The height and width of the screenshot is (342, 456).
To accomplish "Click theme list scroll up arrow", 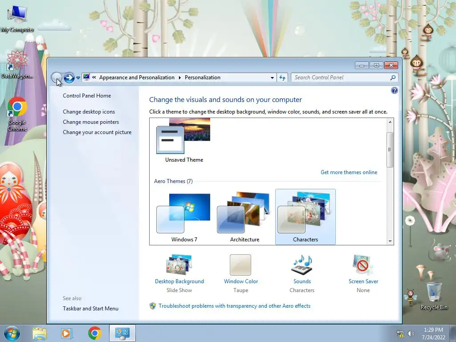I will (x=390, y=122).
